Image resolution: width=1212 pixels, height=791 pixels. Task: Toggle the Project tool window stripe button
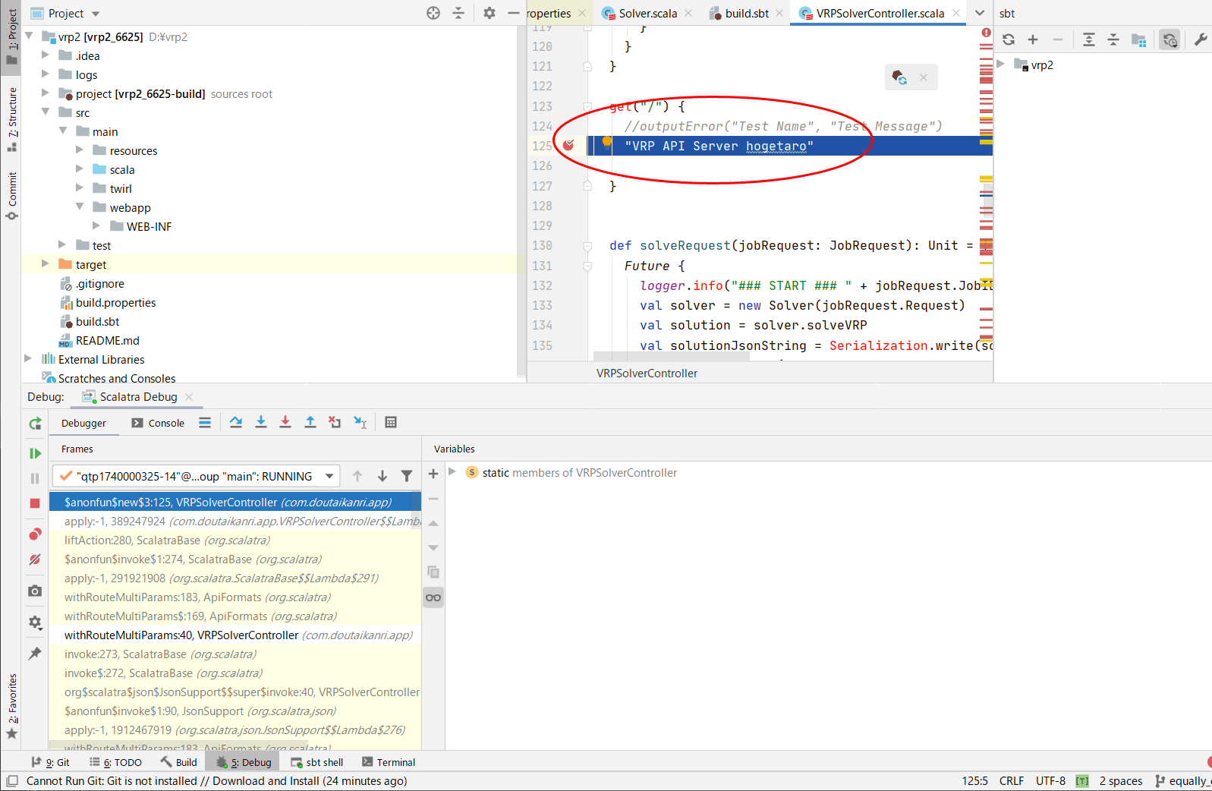click(x=11, y=38)
